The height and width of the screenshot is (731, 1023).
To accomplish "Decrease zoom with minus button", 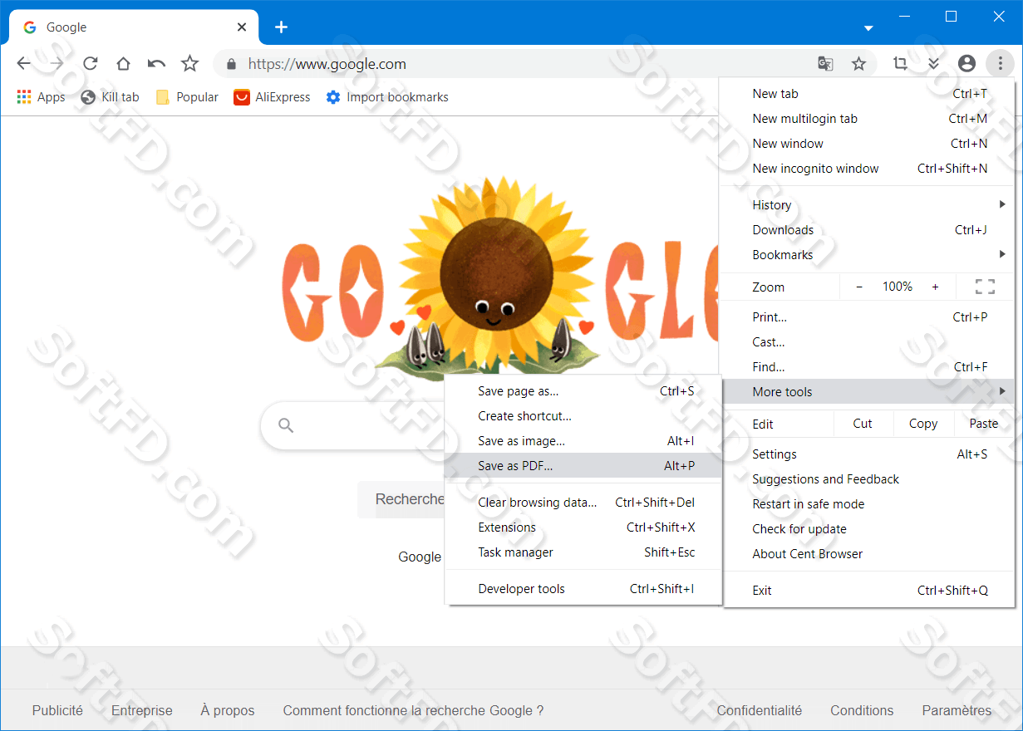I will point(859,287).
